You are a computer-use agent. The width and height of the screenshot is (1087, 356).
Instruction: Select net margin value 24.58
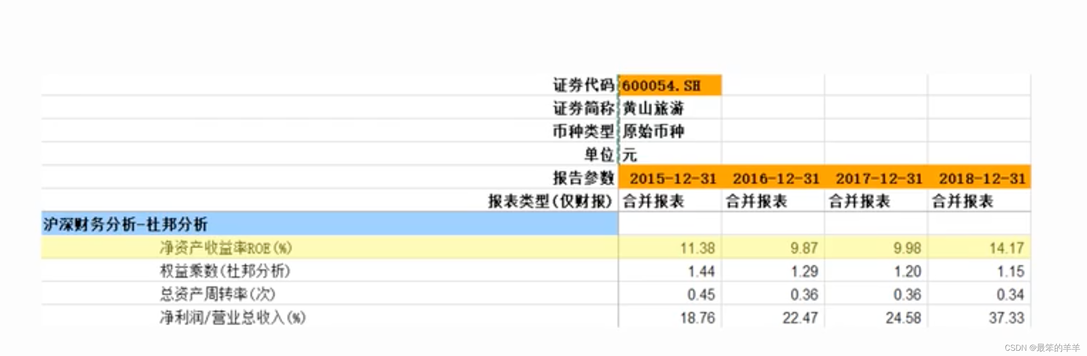coord(903,318)
